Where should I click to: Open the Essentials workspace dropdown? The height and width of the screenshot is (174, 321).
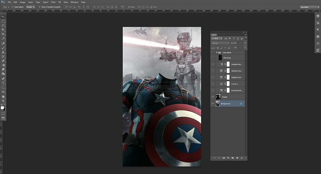tap(309, 7)
